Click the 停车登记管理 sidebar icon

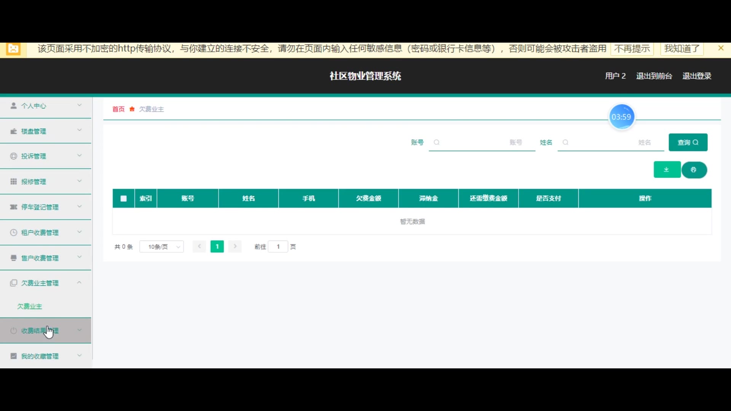[13, 207]
